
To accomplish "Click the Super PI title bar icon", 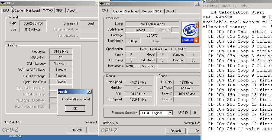I will coord(204,1).
